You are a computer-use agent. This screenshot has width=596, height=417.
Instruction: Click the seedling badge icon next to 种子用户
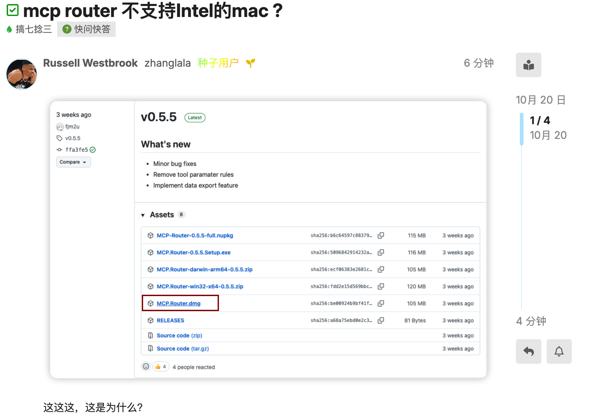(251, 63)
